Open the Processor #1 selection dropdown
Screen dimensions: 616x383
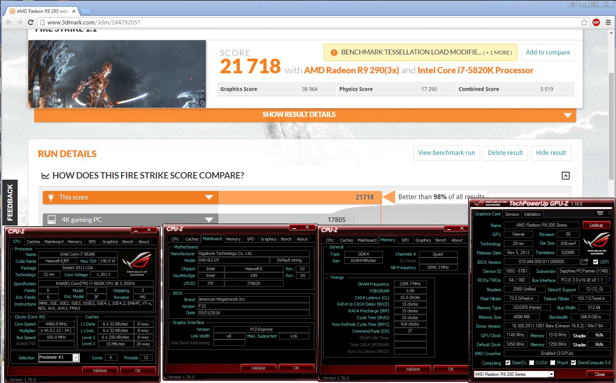tap(59, 357)
